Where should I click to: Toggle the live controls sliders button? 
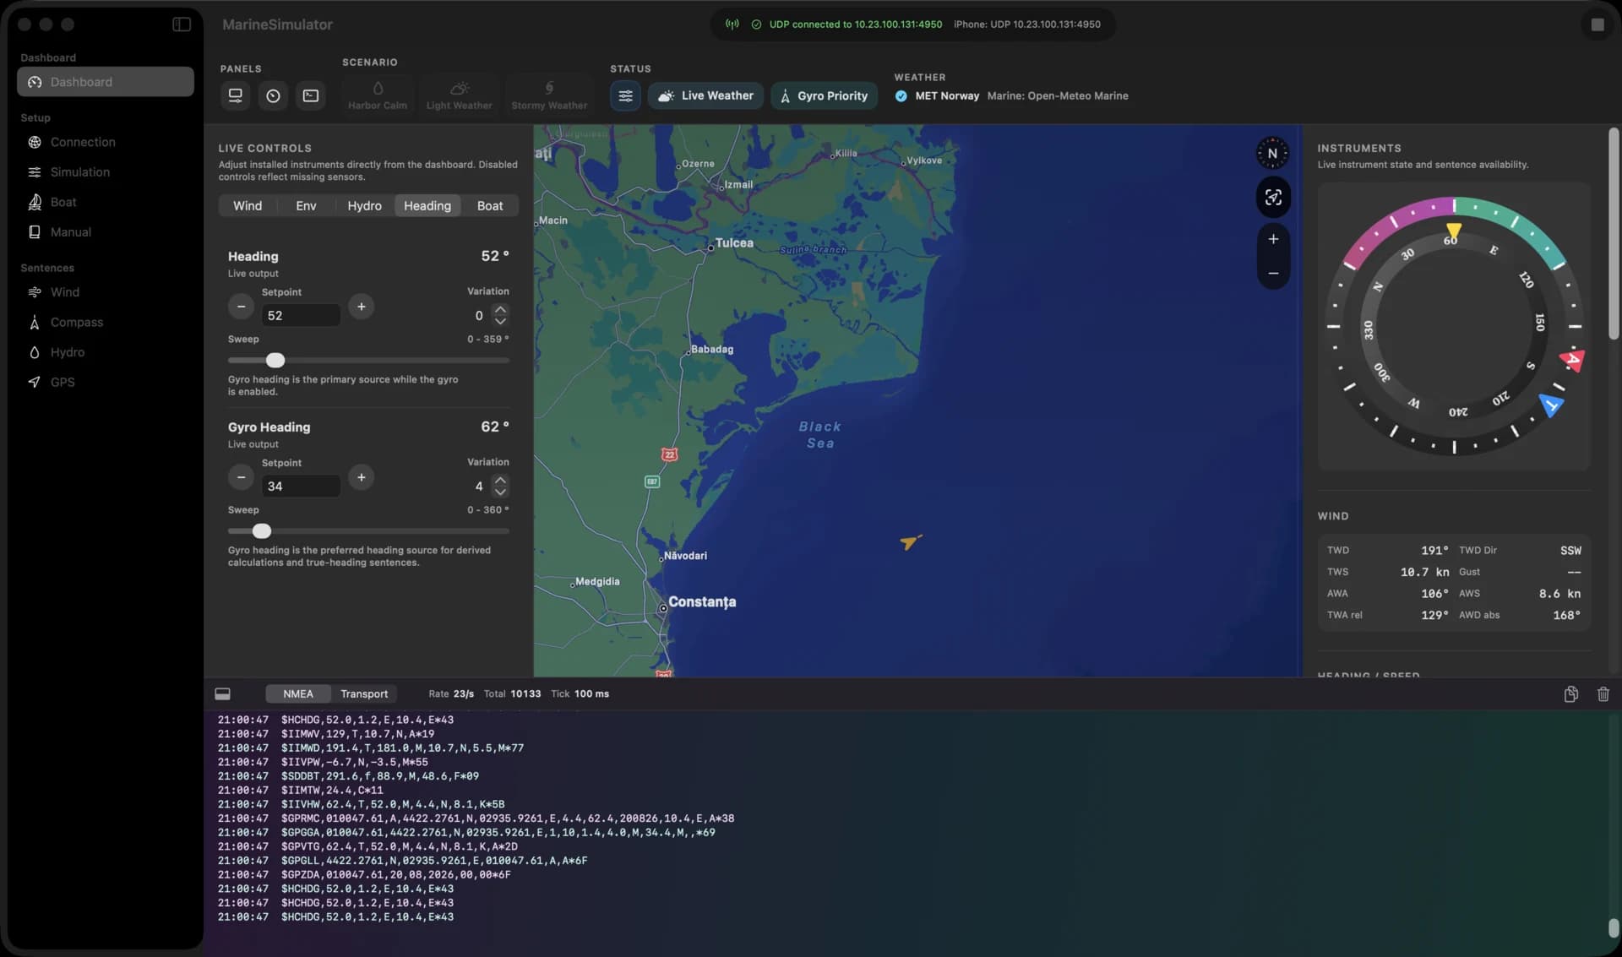tap(625, 95)
